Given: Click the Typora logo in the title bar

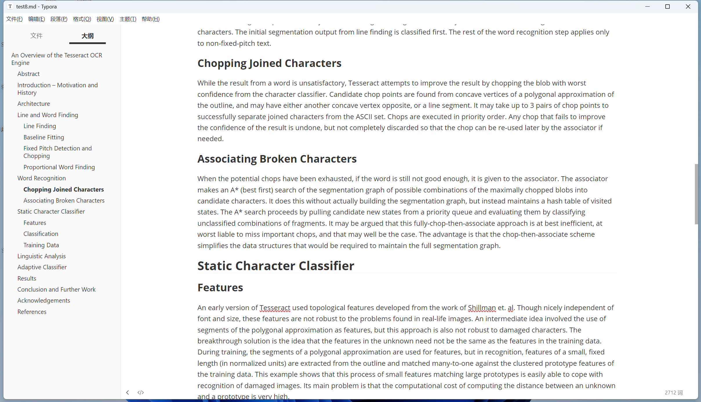Looking at the screenshot, I should [x=10, y=6].
